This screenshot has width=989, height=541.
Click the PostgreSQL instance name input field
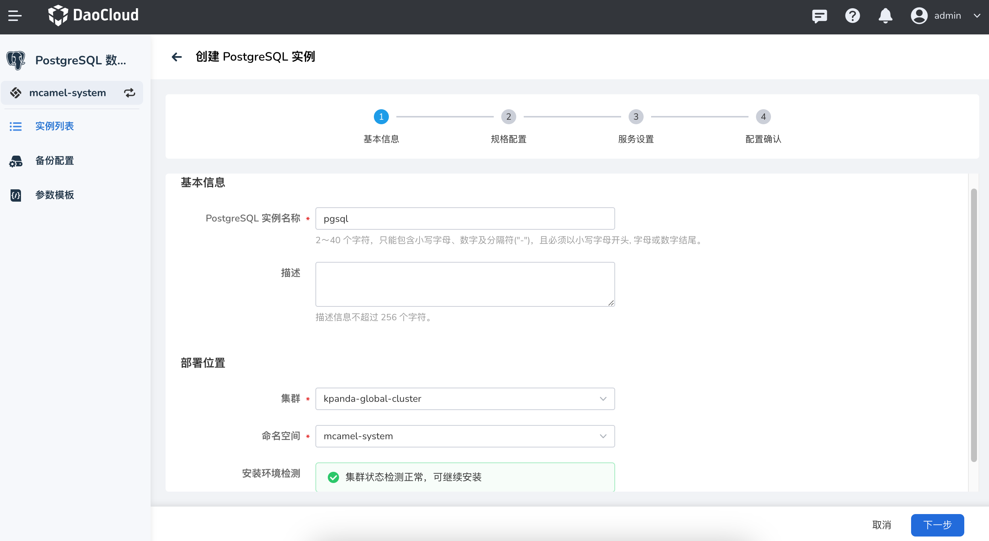(465, 218)
